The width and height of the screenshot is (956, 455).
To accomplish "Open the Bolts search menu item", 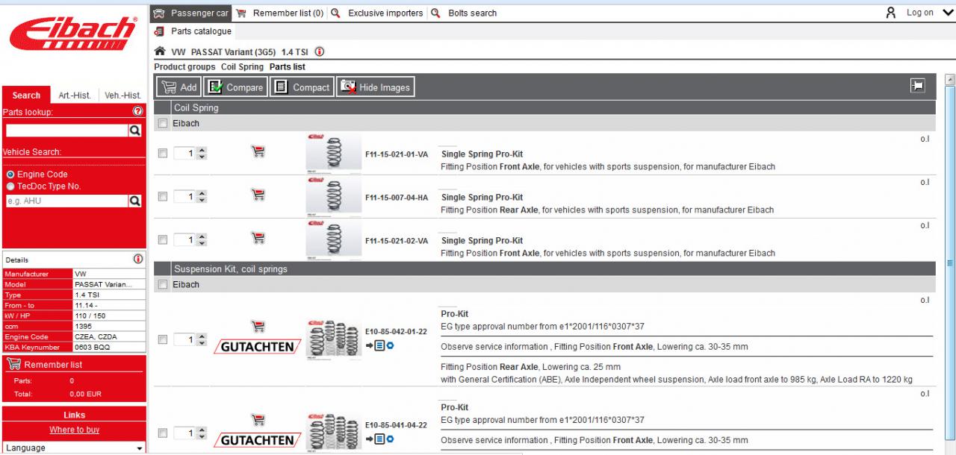I will pos(472,13).
